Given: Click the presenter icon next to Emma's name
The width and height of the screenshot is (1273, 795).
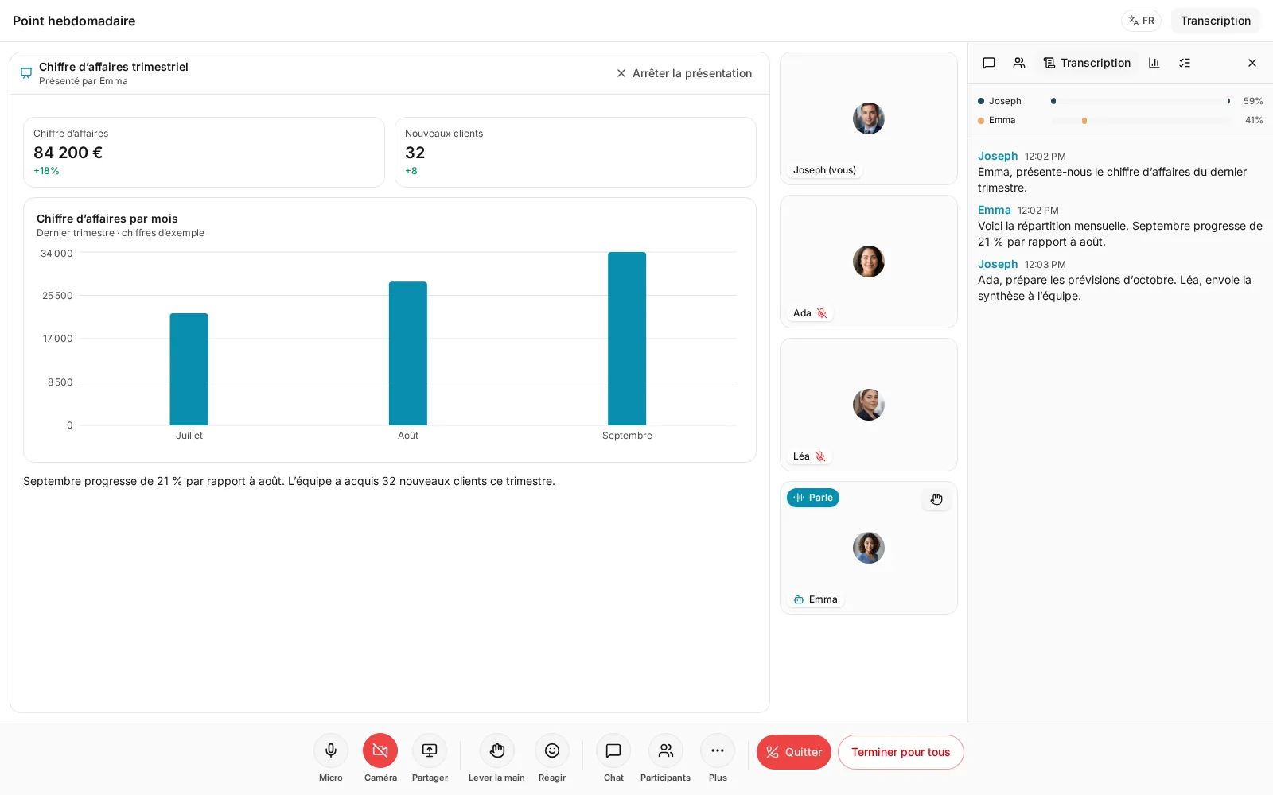Looking at the screenshot, I should pos(799,599).
